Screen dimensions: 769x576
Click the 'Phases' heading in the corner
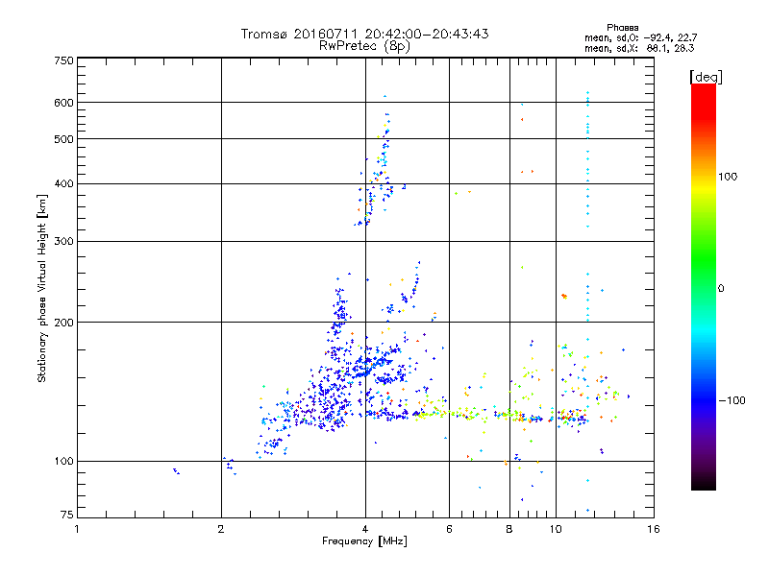pyautogui.click(x=622, y=28)
